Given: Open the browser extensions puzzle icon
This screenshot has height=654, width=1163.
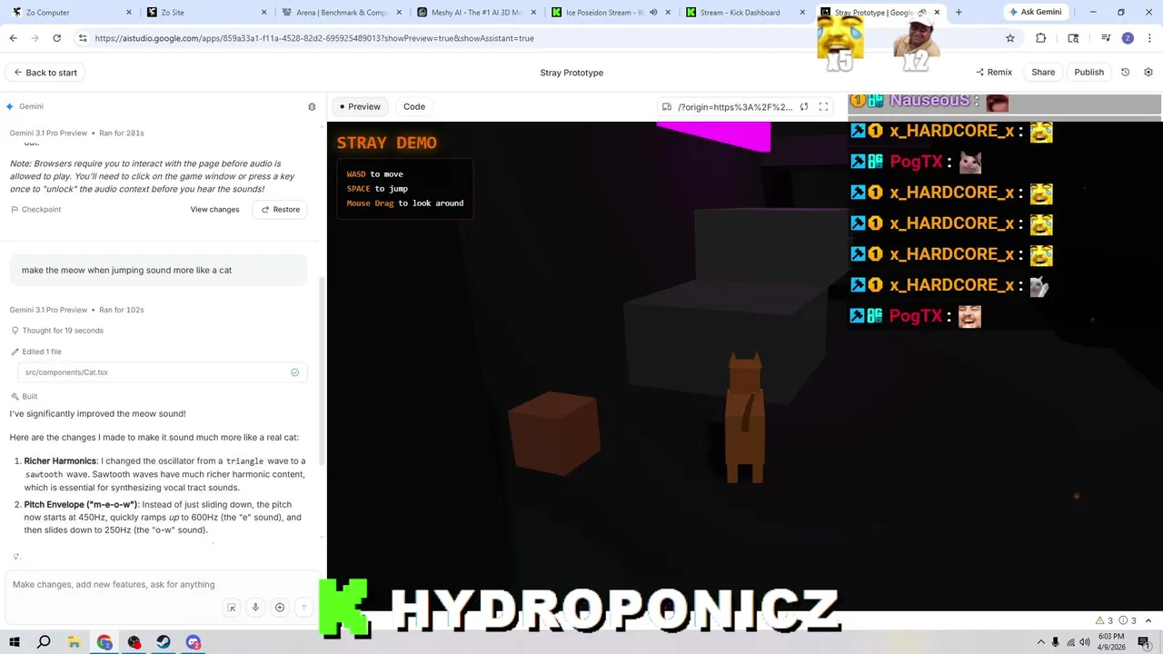Looking at the screenshot, I should (x=1041, y=38).
